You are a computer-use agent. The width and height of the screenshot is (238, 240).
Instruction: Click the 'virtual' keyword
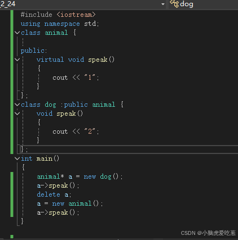pyautogui.click(x=50, y=60)
